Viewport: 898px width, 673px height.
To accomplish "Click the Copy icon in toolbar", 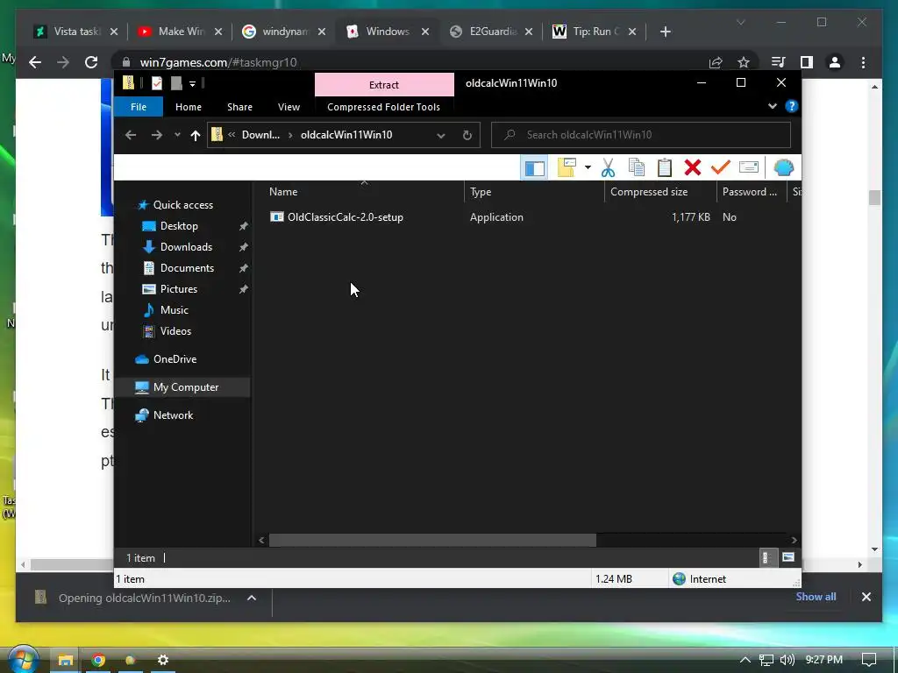I will coord(637,167).
